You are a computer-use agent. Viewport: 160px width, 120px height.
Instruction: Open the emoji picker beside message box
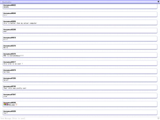[158, 118]
